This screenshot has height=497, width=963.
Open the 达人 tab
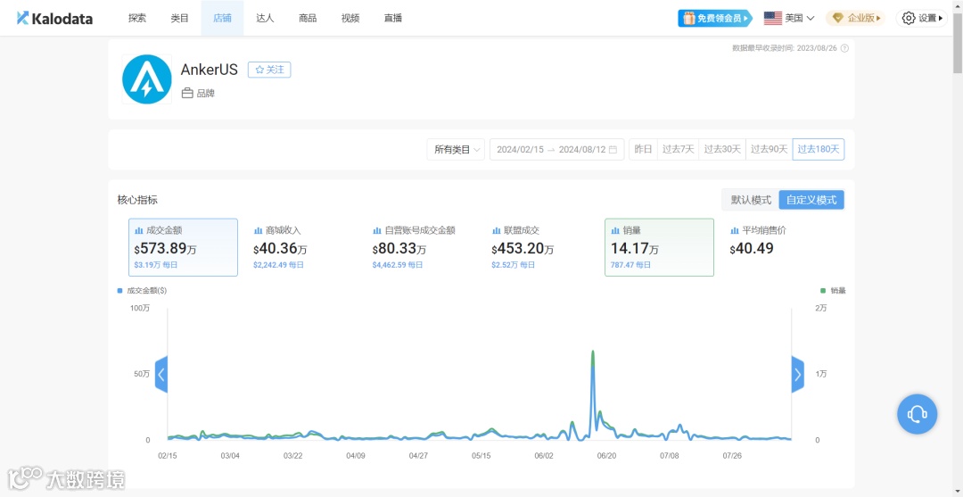pos(266,19)
